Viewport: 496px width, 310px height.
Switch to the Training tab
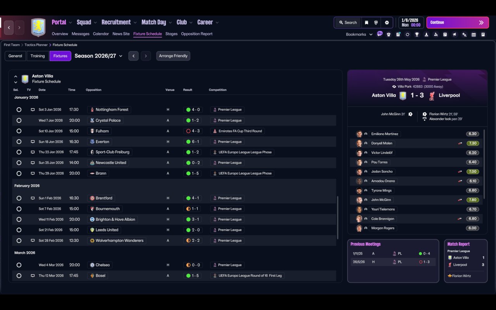tap(38, 56)
